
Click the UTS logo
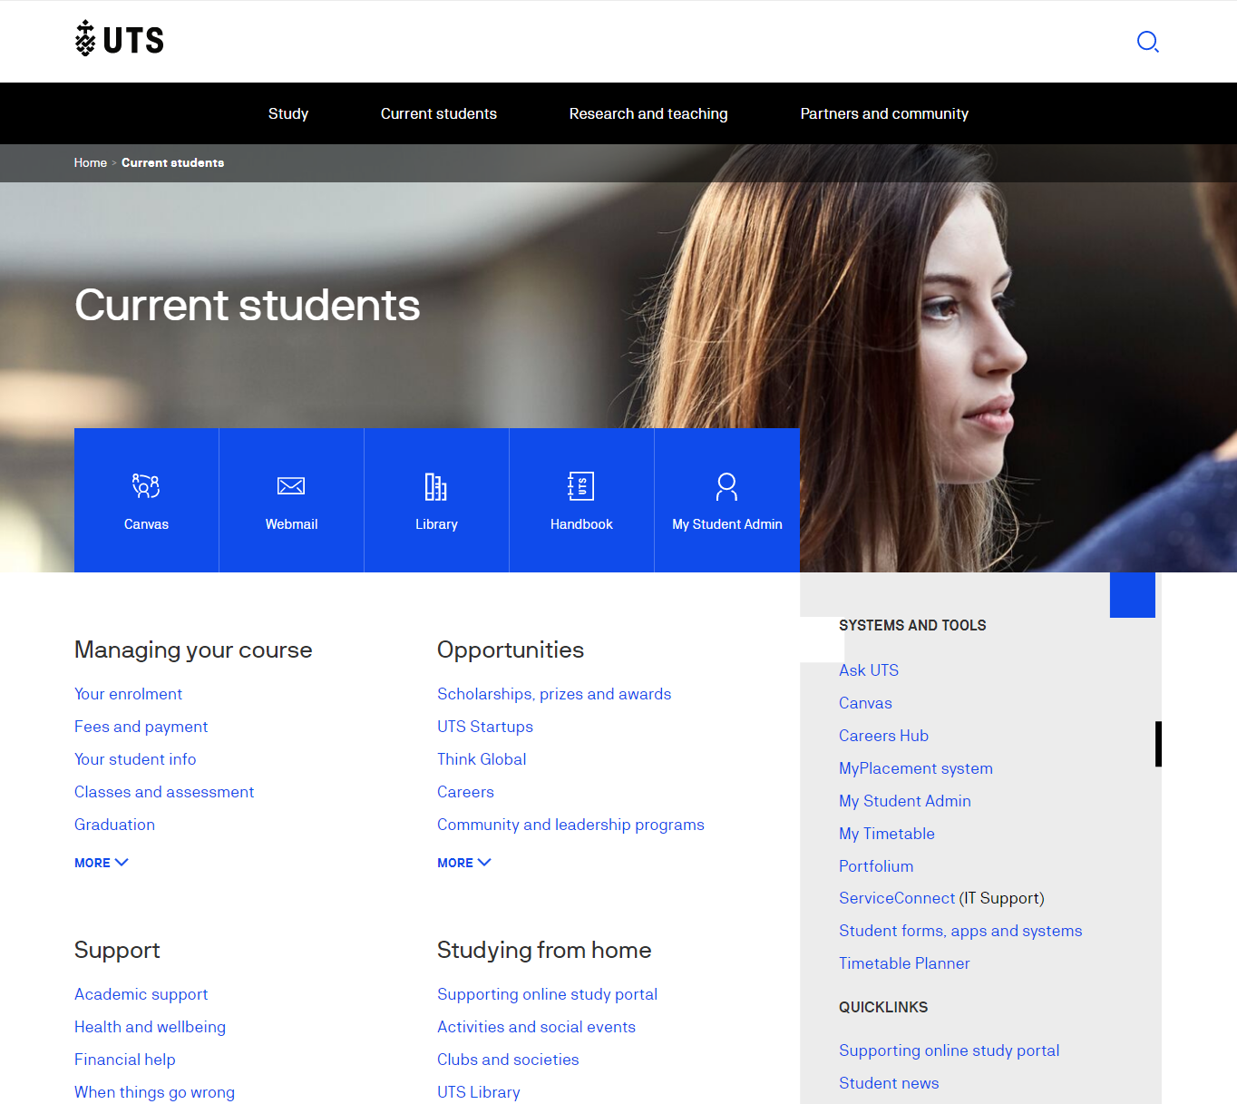[x=120, y=39]
